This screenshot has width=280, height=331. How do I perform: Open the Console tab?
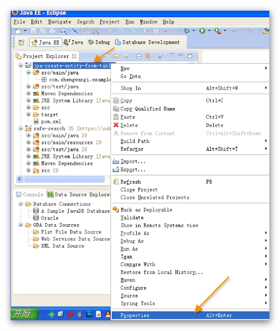tap(30, 194)
